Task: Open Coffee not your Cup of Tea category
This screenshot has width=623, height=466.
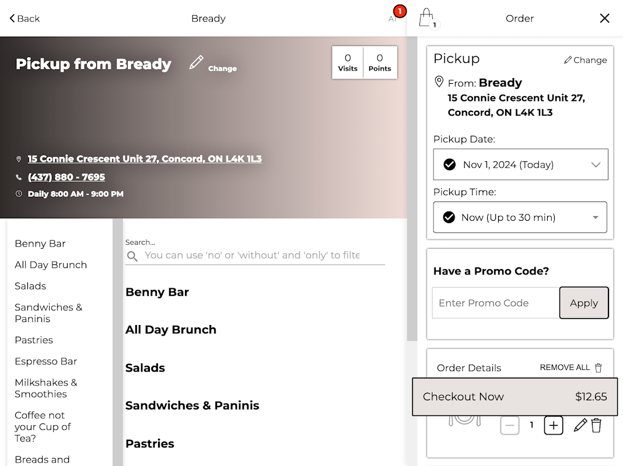Action: click(x=43, y=427)
